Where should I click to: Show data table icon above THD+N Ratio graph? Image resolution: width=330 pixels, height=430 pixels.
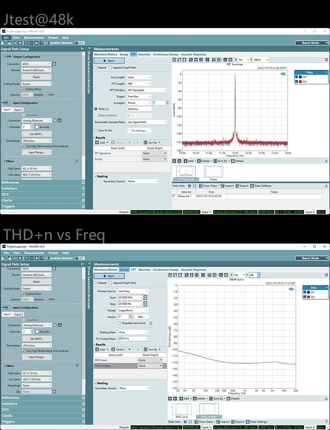[210, 275]
